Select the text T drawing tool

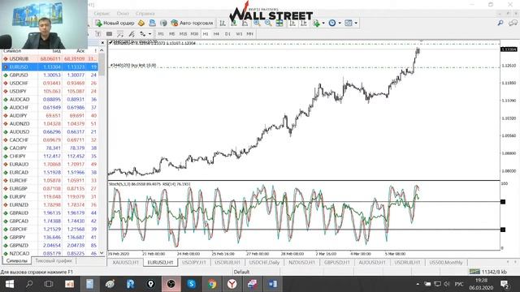[x=98, y=34]
